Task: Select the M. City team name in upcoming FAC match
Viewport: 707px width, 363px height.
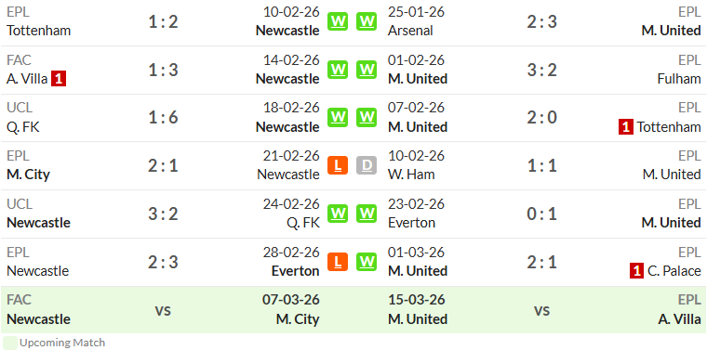Action: [298, 319]
